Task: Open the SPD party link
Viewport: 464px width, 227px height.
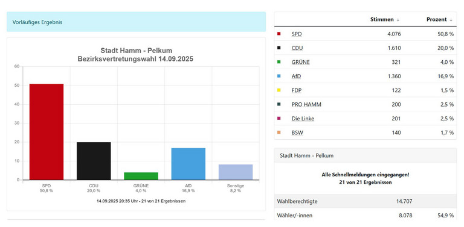Action: click(297, 34)
